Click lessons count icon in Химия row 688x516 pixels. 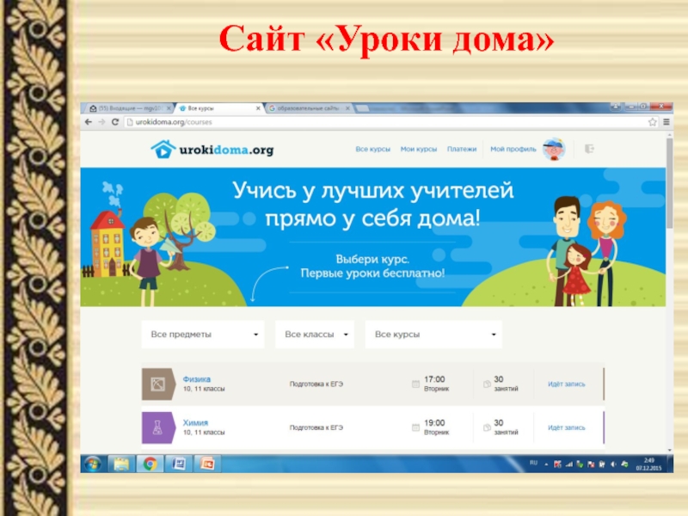coord(487,427)
